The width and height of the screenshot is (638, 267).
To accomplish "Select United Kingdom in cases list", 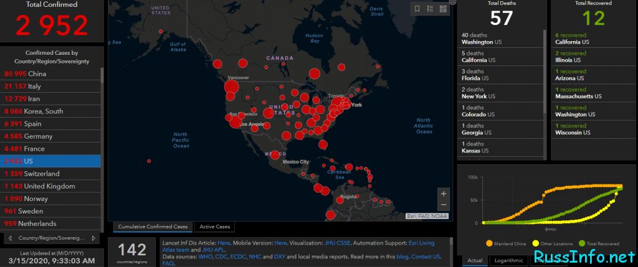I will coord(50,186).
